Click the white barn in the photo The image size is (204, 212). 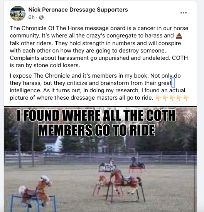click(x=53, y=144)
